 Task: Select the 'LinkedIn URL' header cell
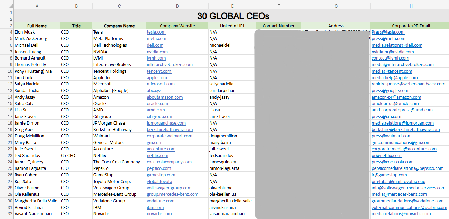click(232, 26)
